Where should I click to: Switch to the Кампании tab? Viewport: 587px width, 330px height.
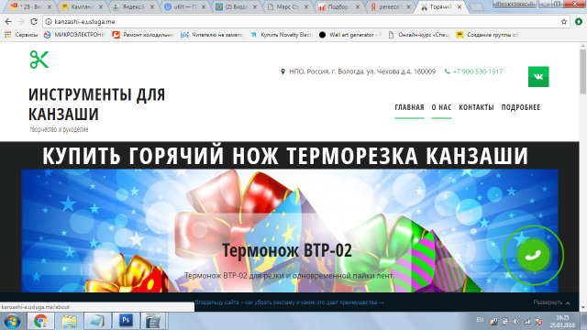pyautogui.click(x=83, y=7)
